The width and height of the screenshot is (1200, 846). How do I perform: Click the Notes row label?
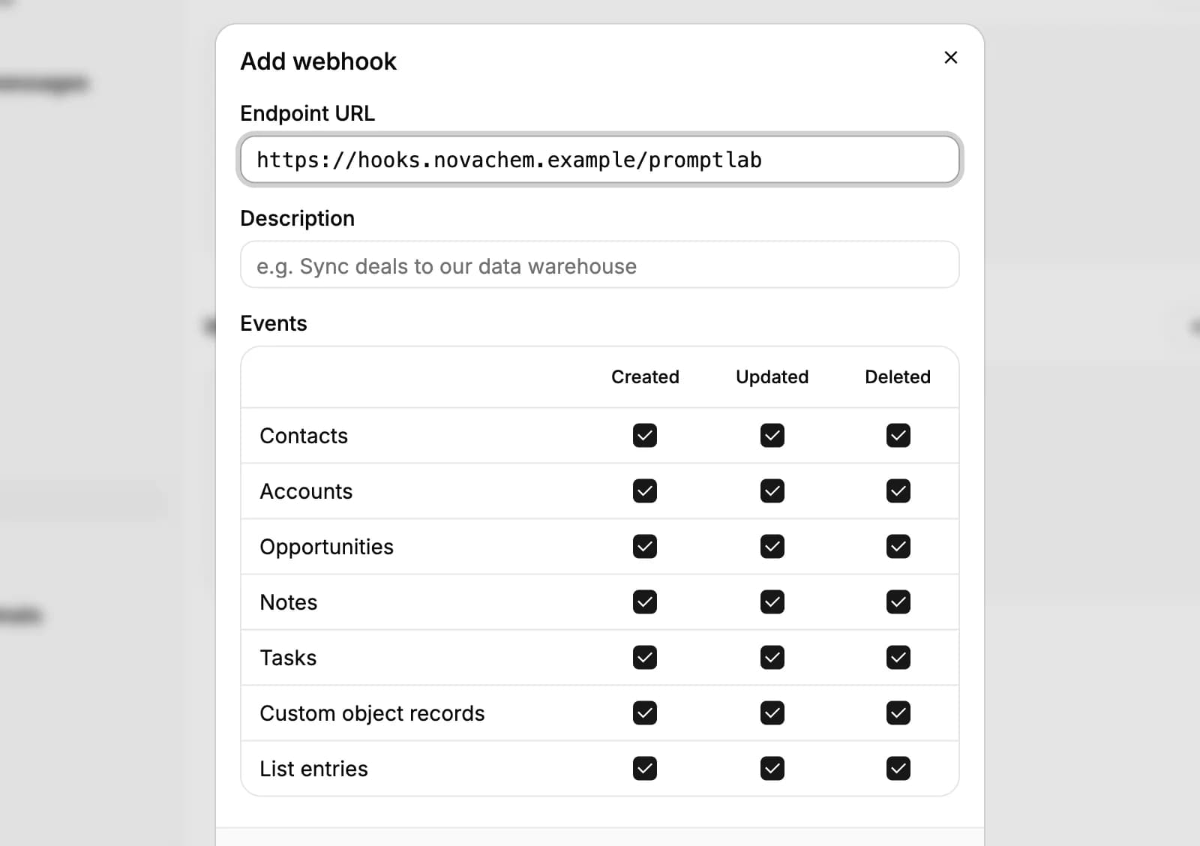pyautogui.click(x=288, y=602)
